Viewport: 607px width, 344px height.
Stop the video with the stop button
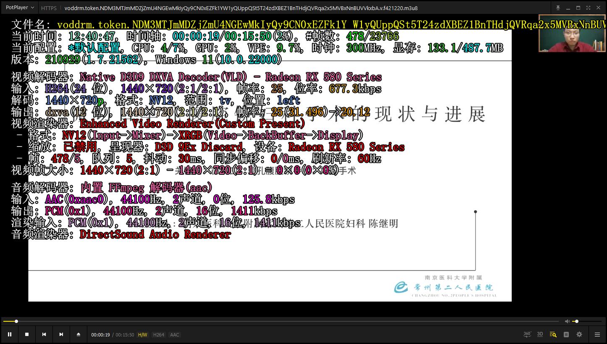tap(27, 334)
